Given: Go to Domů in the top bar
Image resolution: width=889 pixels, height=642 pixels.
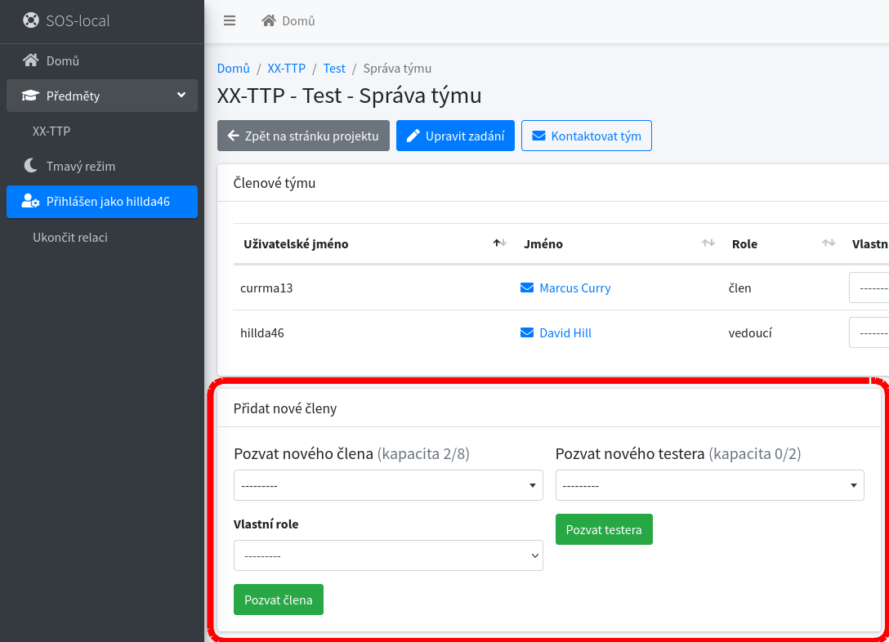Looking at the screenshot, I should pyautogui.click(x=288, y=21).
